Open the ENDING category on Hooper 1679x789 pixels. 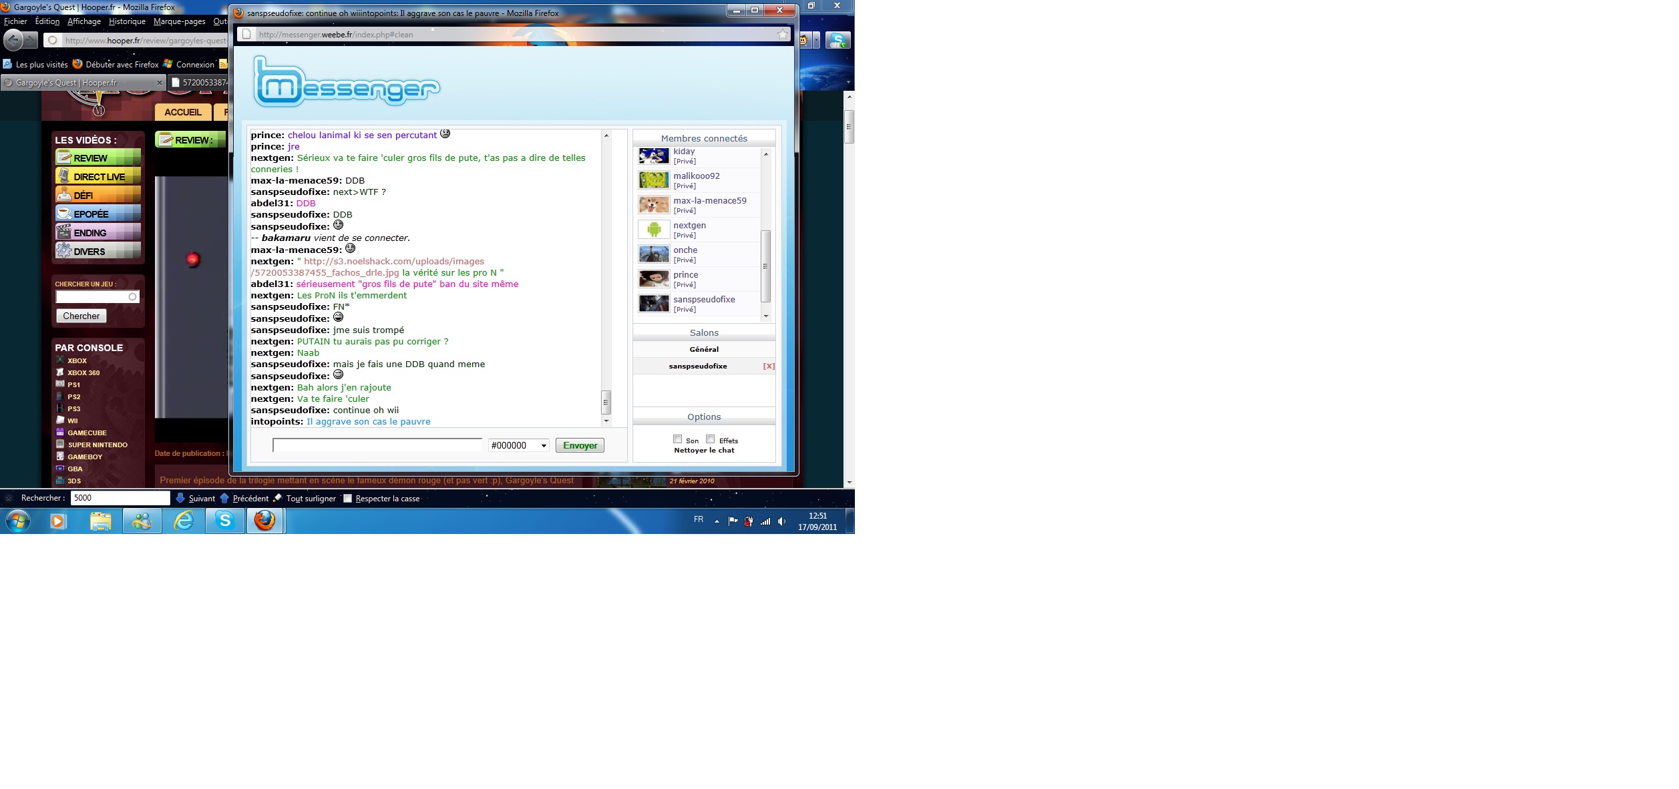point(98,232)
